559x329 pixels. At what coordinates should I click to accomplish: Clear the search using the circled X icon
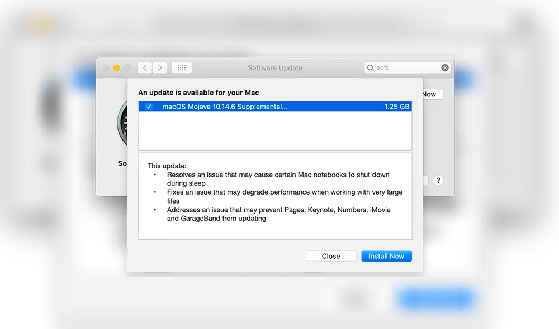444,67
